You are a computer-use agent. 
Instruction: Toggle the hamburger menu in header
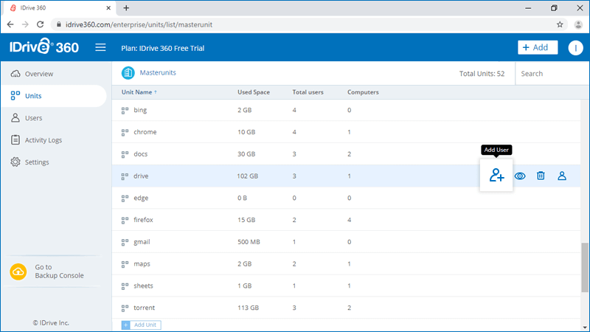point(100,47)
